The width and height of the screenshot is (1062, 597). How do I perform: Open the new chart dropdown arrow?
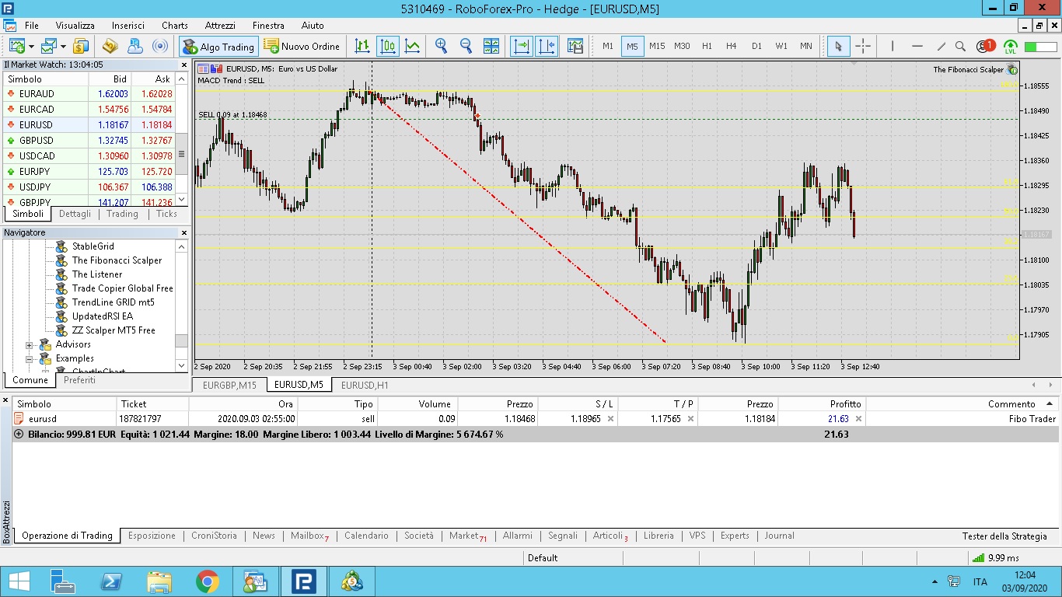[x=30, y=47]
